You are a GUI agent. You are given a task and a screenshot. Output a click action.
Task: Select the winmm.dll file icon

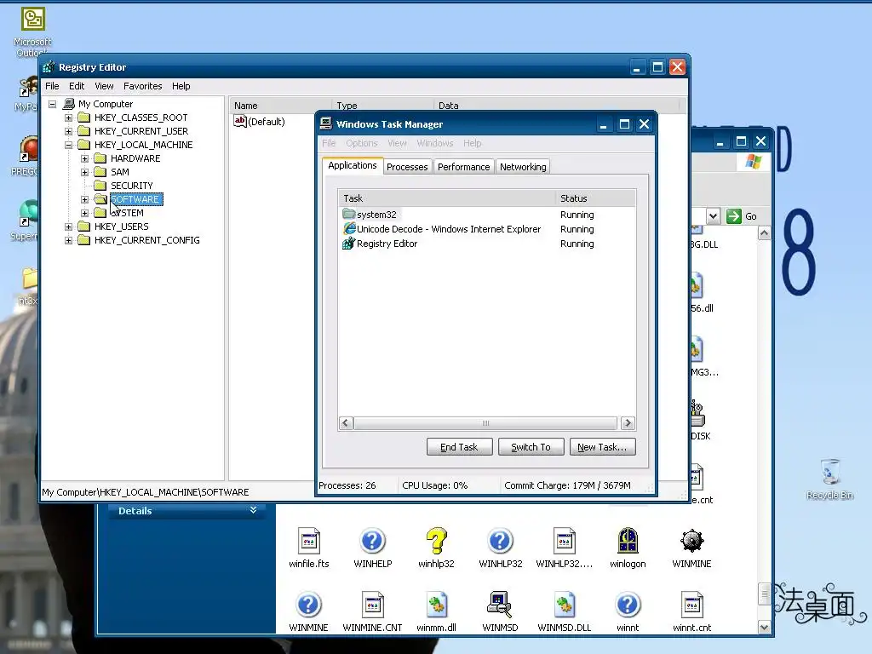(x=436, y=605)
